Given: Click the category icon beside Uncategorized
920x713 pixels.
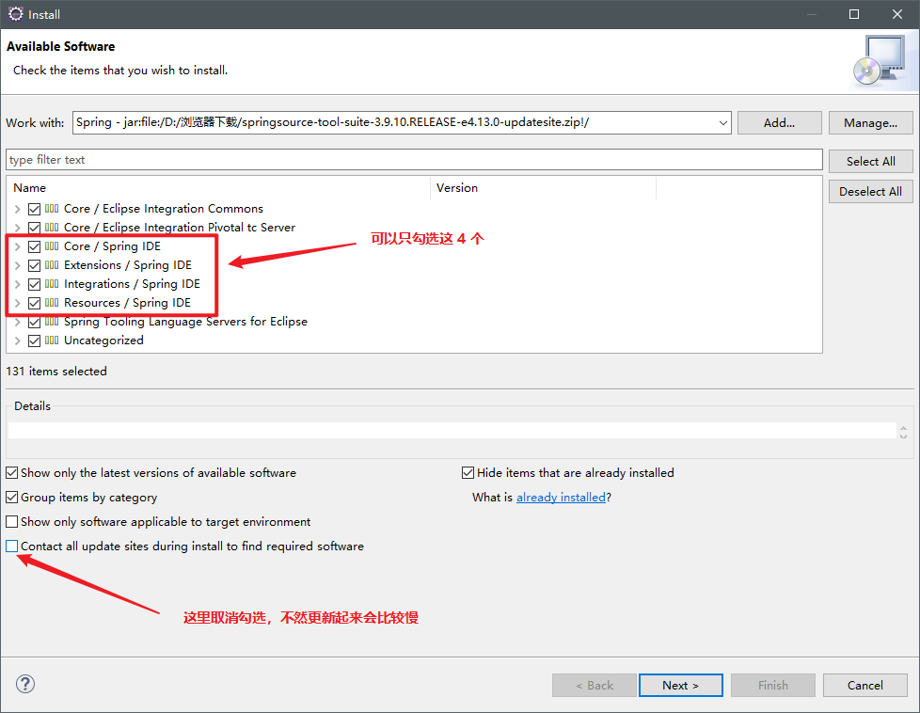Looking at the screenshot, I should coord(52,340).
